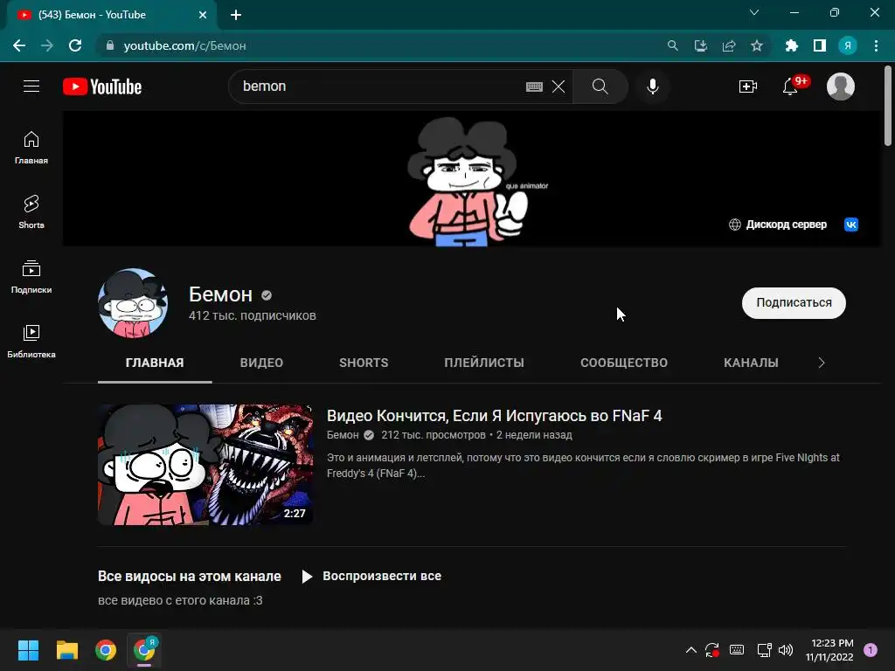
Task: Subscribe with the Подписаться button
Action: point(794,303)
